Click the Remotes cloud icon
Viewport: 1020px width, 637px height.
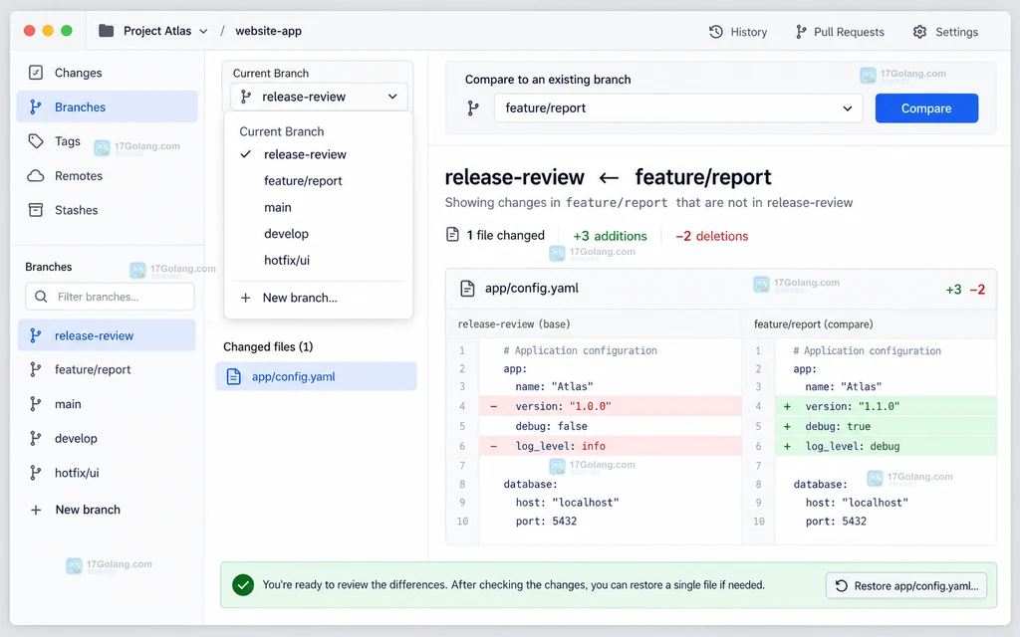(36, 175)
